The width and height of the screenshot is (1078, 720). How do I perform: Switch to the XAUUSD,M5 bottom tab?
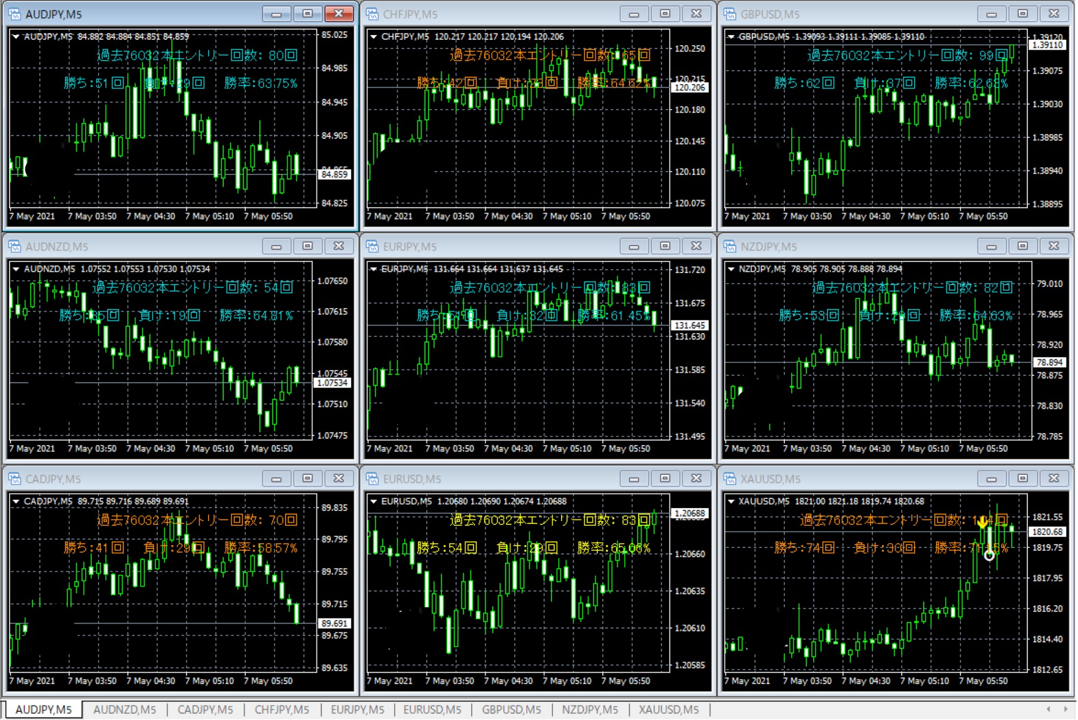click(668, 710)
